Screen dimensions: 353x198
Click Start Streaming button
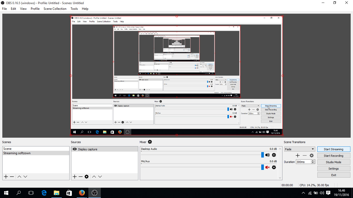[334, 149]
